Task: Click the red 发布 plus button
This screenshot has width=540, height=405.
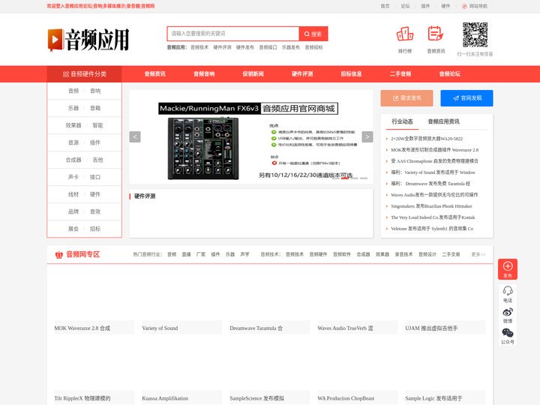Action: (508, 269)
